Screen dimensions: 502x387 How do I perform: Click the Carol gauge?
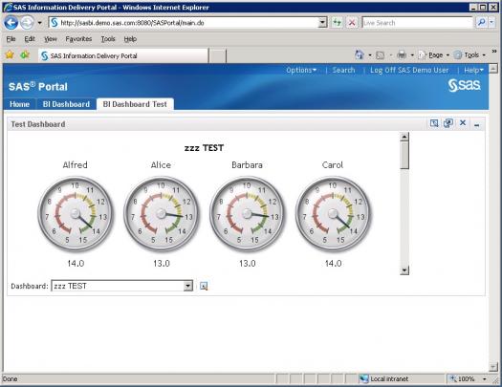334,214
